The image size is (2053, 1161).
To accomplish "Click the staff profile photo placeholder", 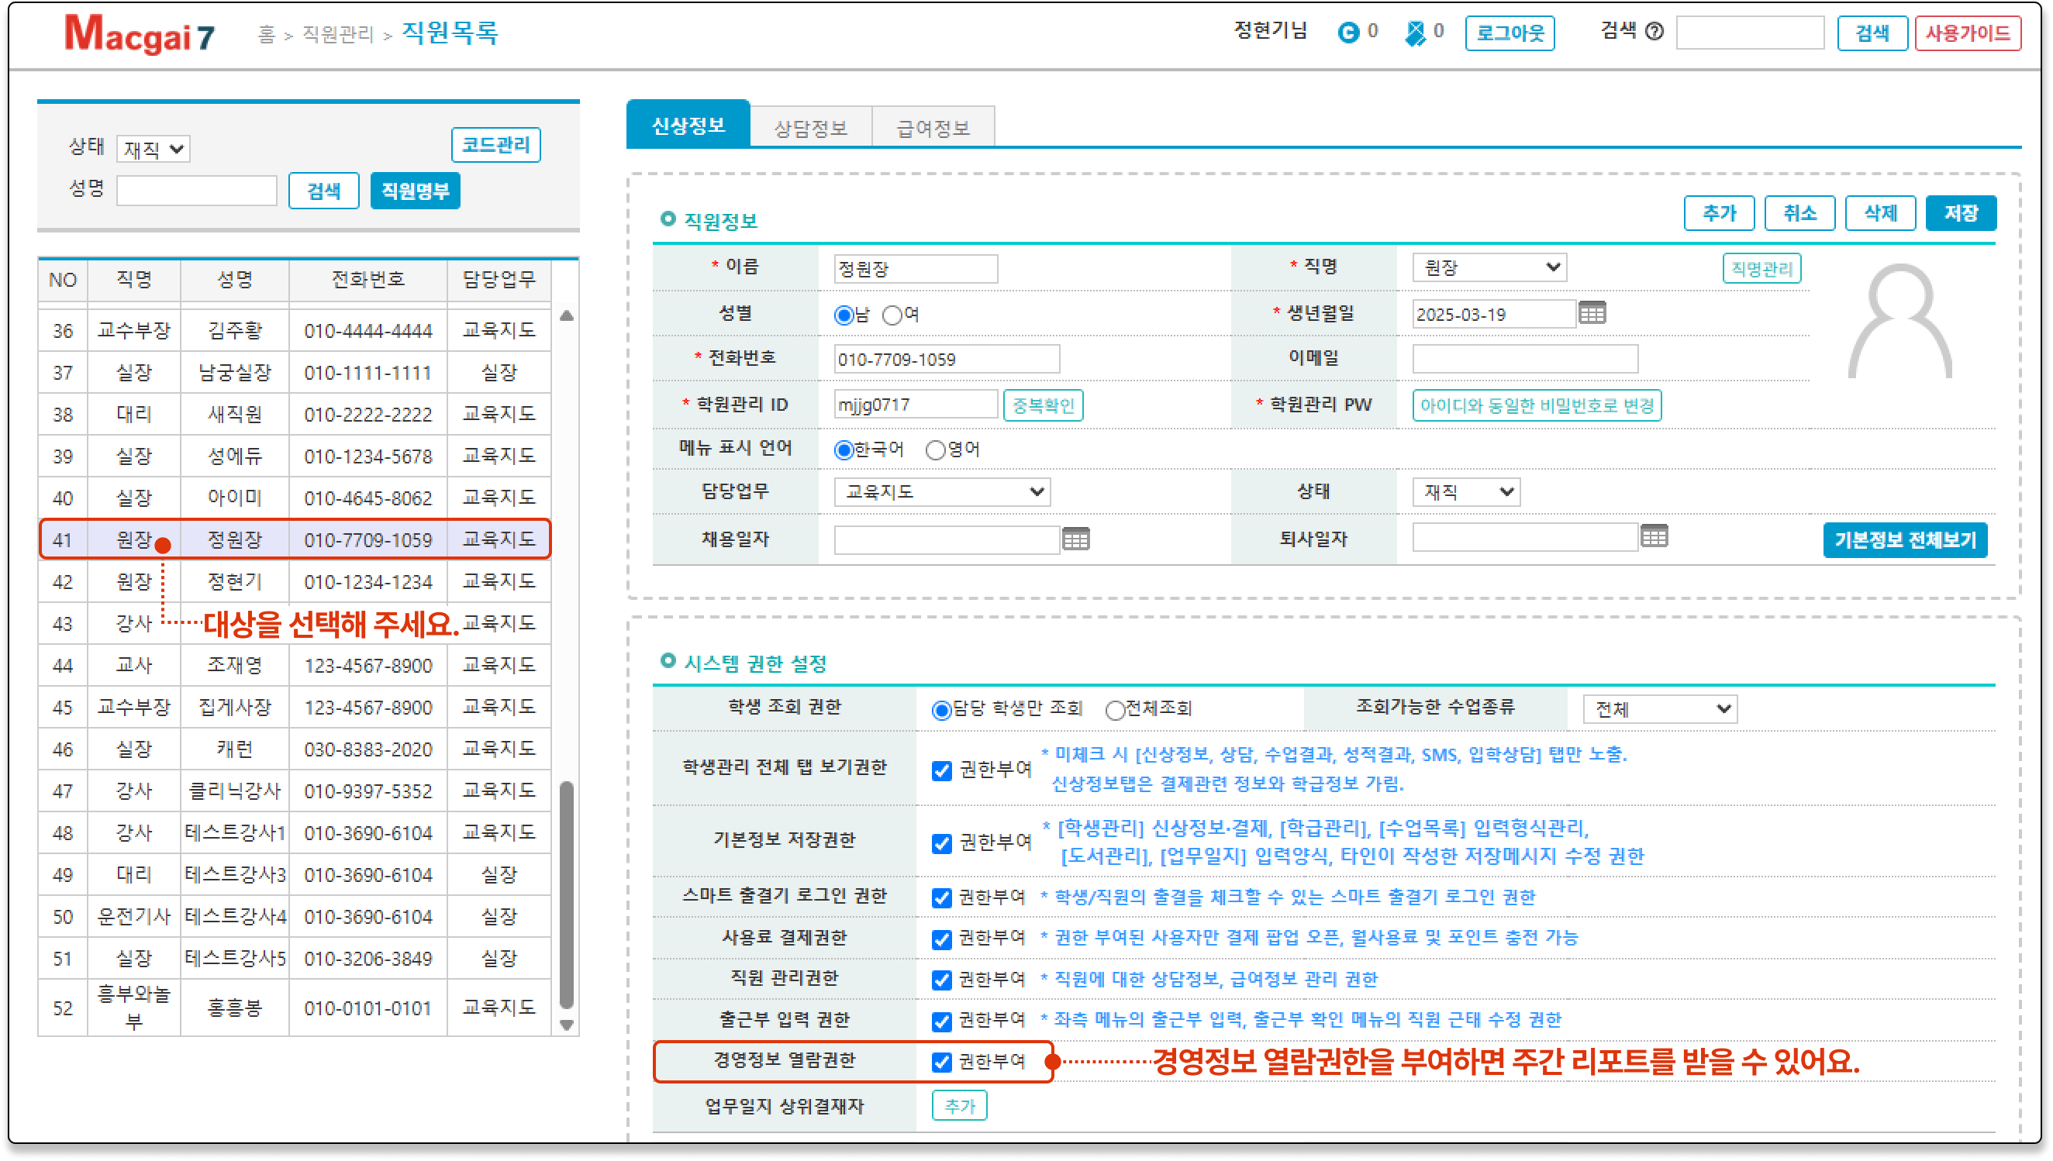I will (x=1899, y=323).
